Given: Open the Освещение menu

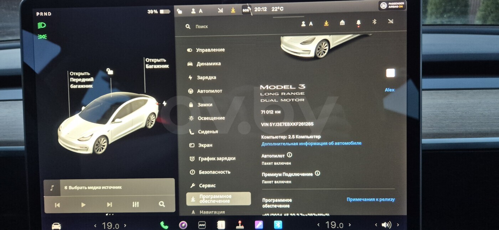Looking at the screenshot, I should click(207, 118).
